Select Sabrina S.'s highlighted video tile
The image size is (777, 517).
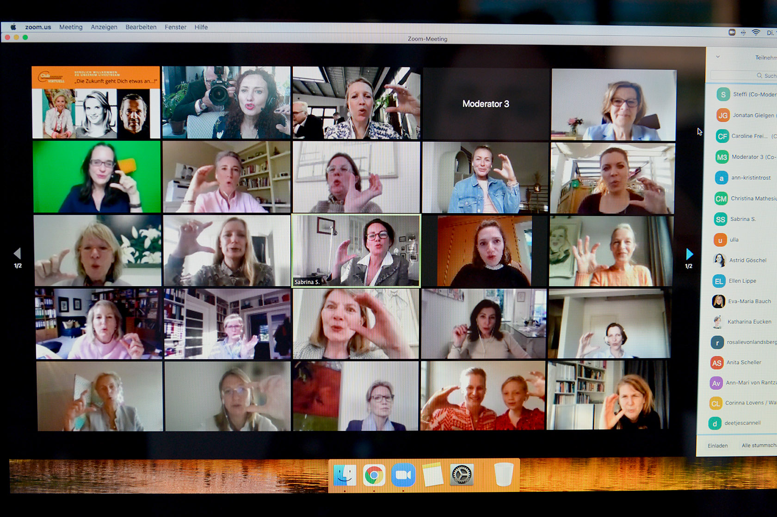click(x=356, y=251)
